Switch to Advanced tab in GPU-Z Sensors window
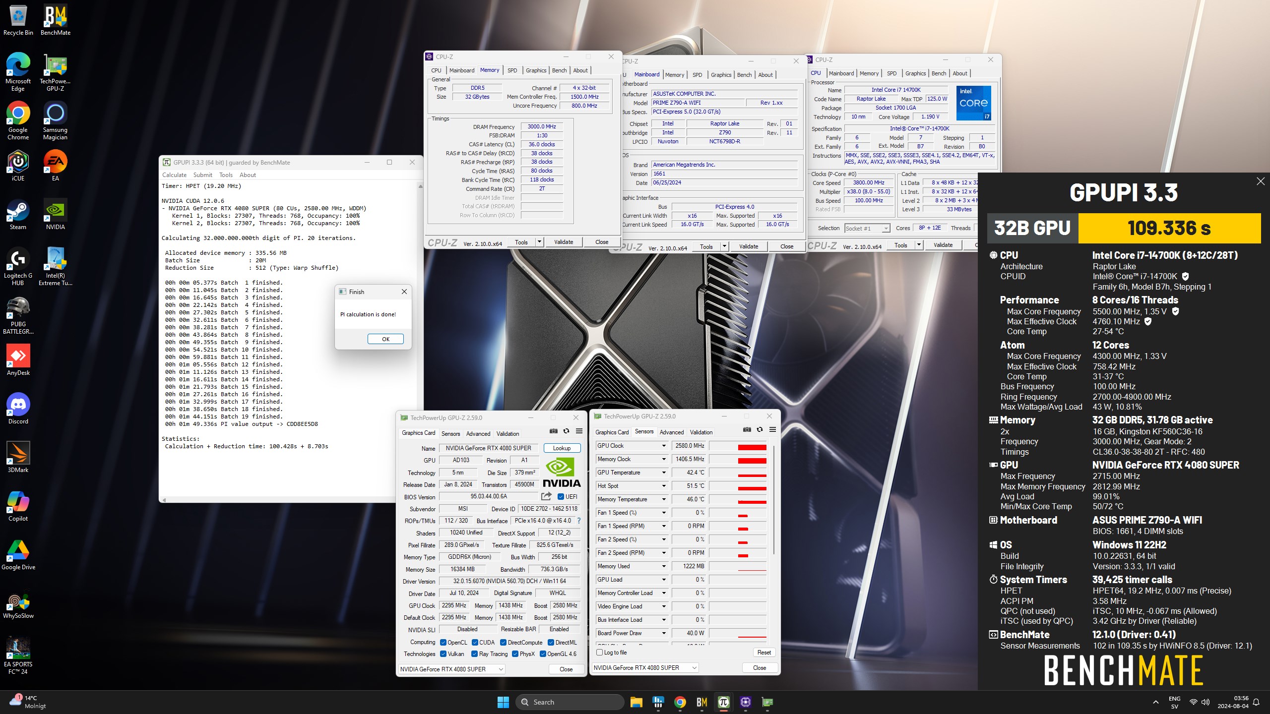 (x=671, y=432)
